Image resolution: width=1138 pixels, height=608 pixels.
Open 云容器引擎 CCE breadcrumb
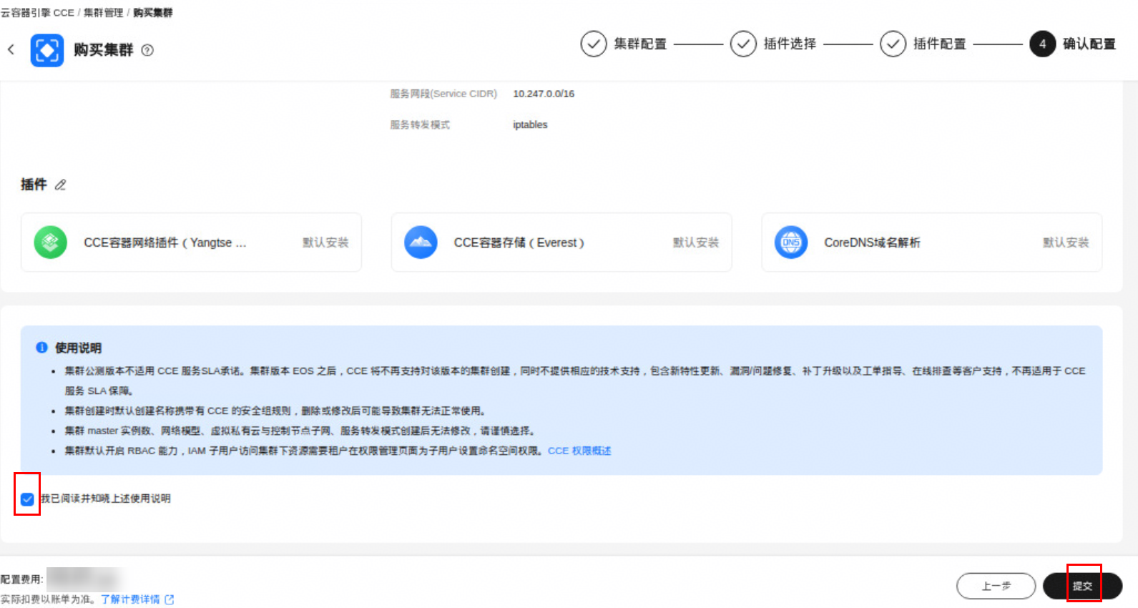click(37, 13)
